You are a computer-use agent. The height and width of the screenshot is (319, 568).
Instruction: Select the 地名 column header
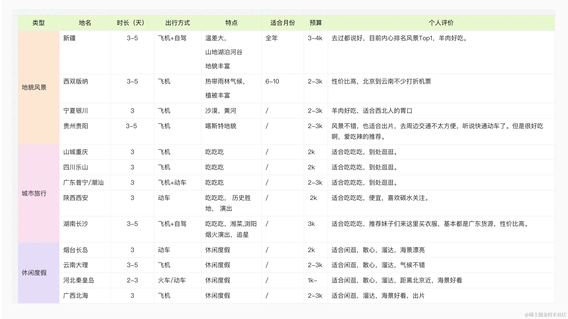pos(85,23)
